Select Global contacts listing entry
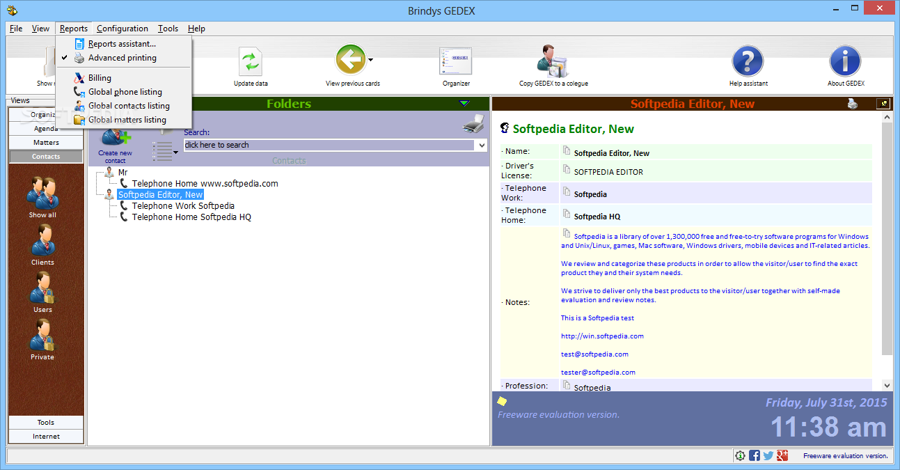900x470 pixels. (x=123, y=106)
